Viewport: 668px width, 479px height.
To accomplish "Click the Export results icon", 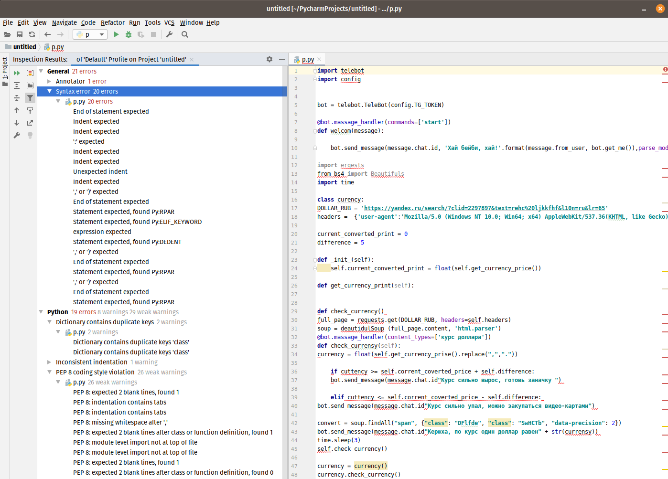I will point(30,123).
